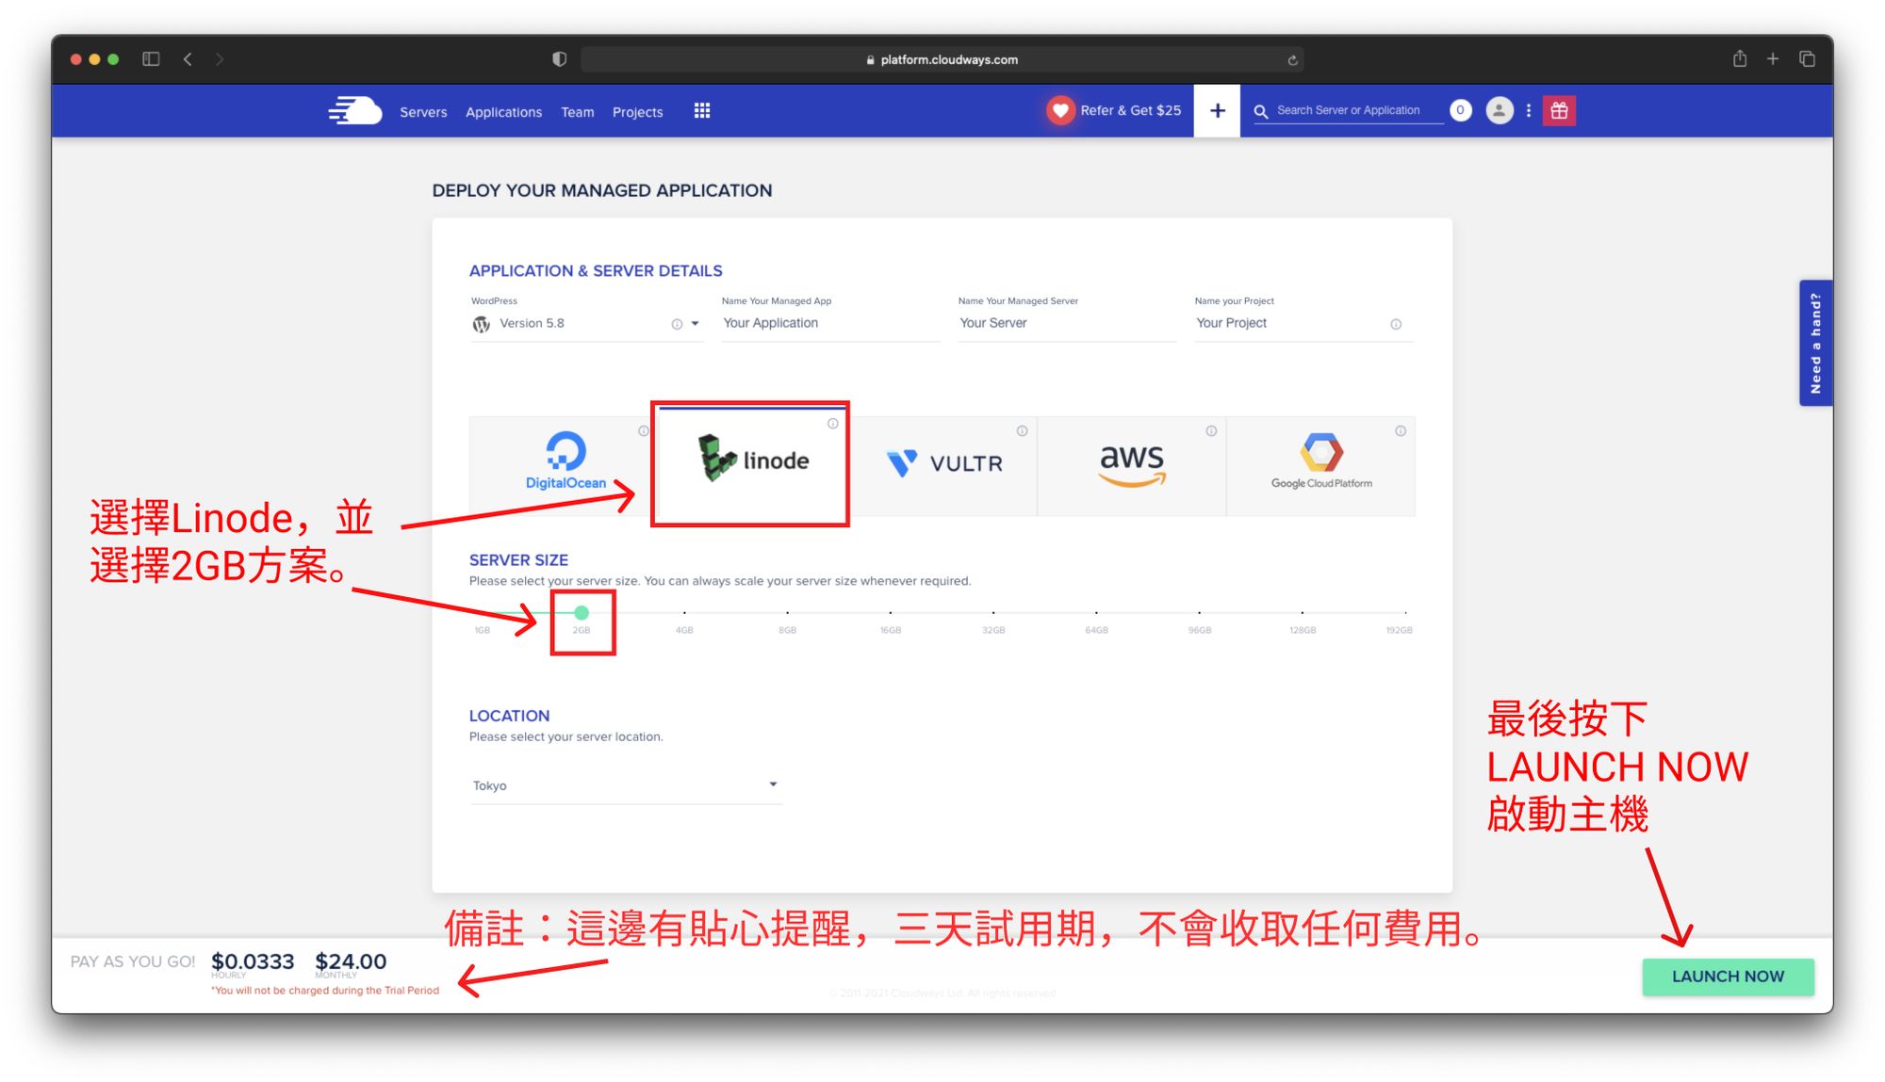
Task: Open the WordPress version dropdown
Action: click(x=695, y=324)
